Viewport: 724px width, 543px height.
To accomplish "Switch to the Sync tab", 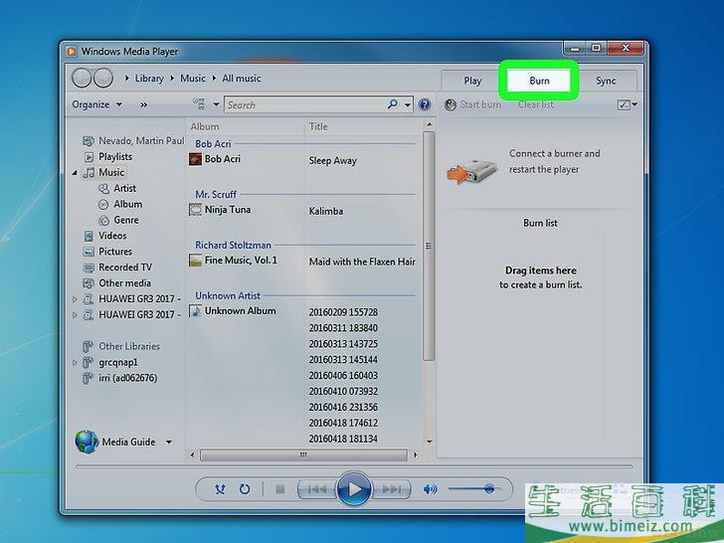I will click(606, 81).
